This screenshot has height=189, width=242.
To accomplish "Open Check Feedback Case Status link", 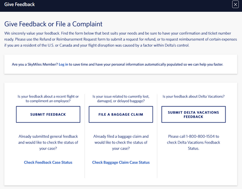I will [x=48, y=162].
